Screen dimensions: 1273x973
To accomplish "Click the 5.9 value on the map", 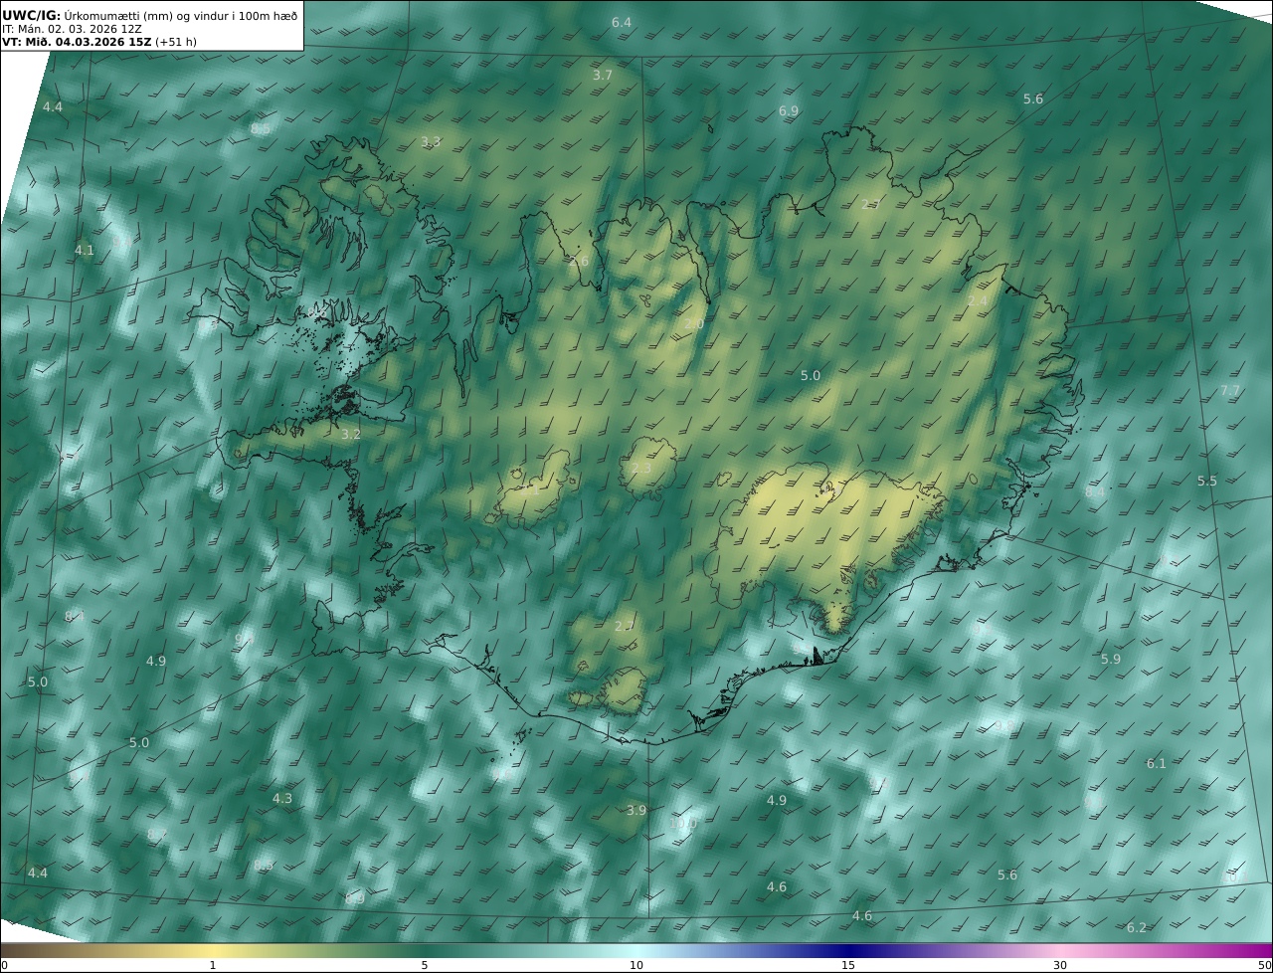I will (1111, 659).
